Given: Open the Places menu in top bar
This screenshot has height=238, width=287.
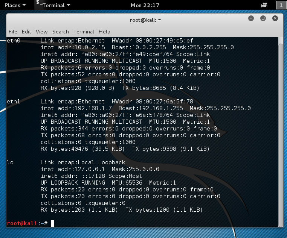Looking at the screenshot, I should 15,5.
